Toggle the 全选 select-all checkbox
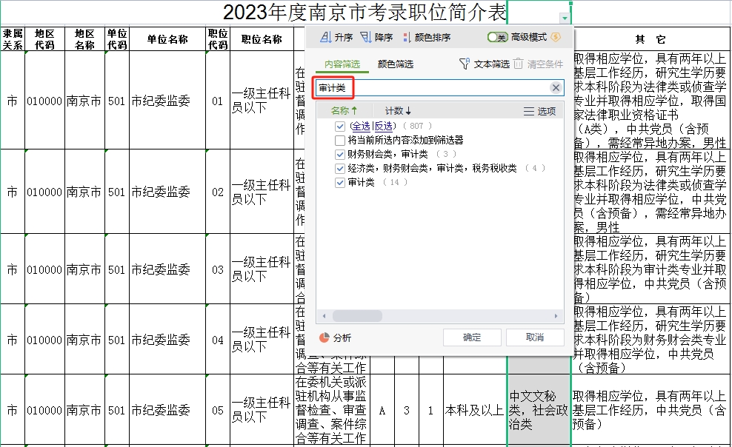Image resolution: width=732 pixels, height=447 pixels. [x=340, y=127]
